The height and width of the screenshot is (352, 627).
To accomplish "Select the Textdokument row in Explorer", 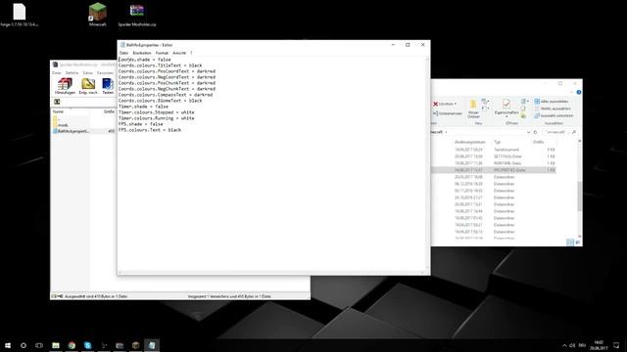I will coord(494,150).
